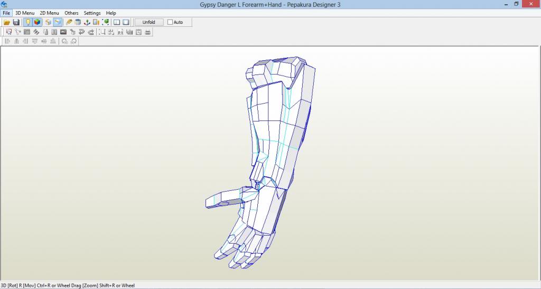Click the align left icon

click(7, 41)
